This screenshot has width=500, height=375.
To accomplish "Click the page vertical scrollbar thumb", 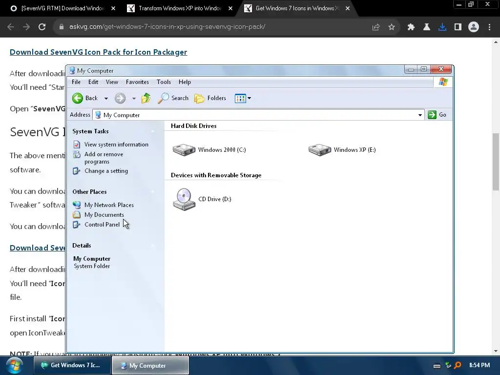I will (496, 162).
